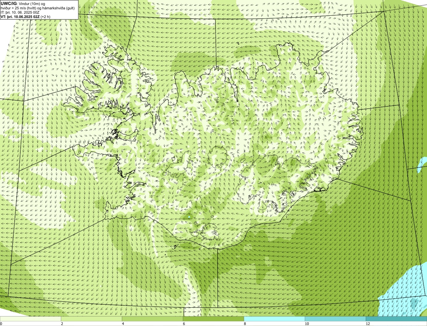Click the light cyan 8–10 legend segment
This screenshot has height=326, width=427.
coord(275,319)
